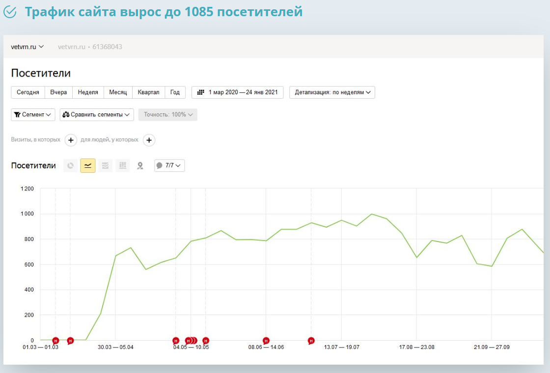Screen dimensions: 550x373
Task: Click the counter id vetvrn.ru • 61368043
Action: pyautogui.click(x=90, y=47)
